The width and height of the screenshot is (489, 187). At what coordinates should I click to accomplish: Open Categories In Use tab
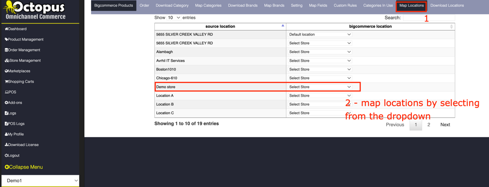coord(378,5)
